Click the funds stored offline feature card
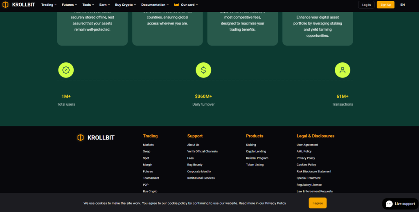This screenshot has width=419, height=212. pos(92,28)
